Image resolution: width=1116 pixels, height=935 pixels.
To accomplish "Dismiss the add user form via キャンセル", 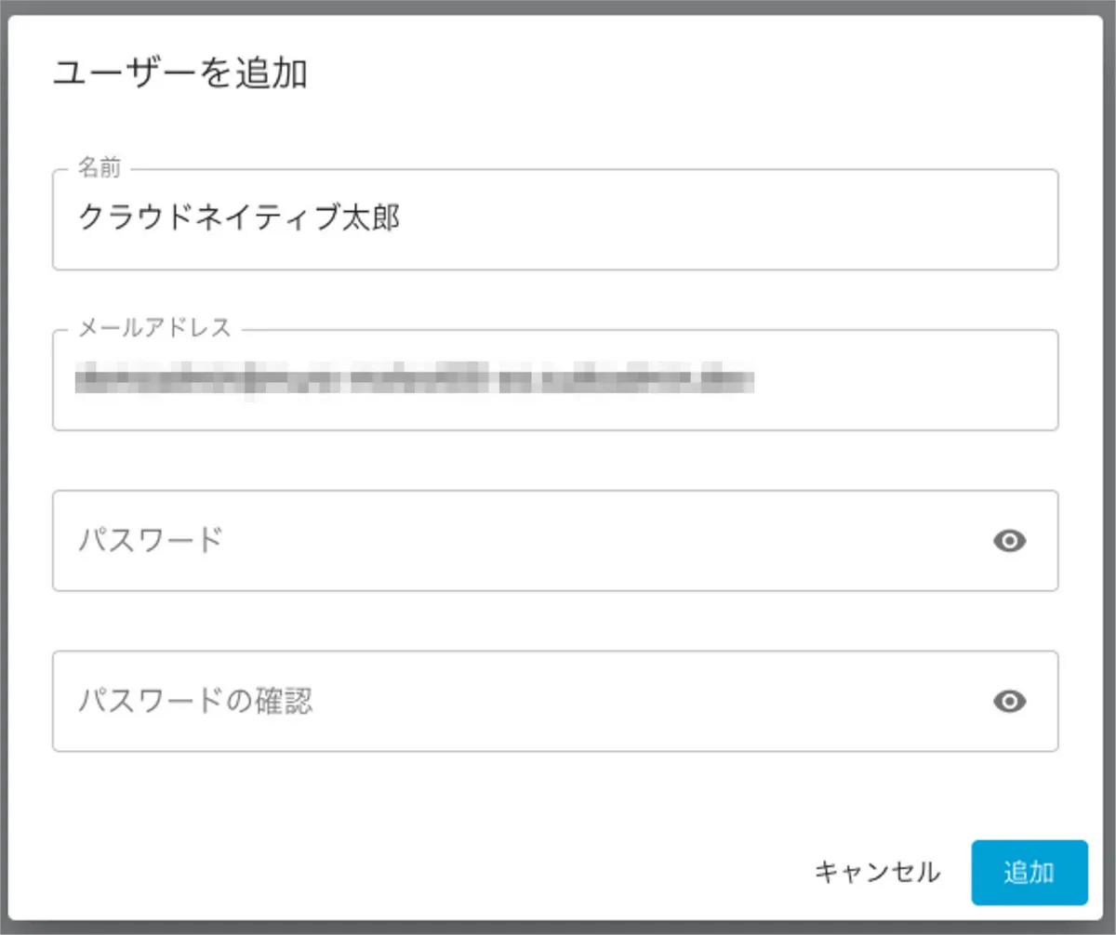I will [x=877, y=873].
